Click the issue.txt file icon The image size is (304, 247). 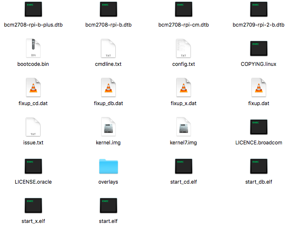[x=33, y=127]
